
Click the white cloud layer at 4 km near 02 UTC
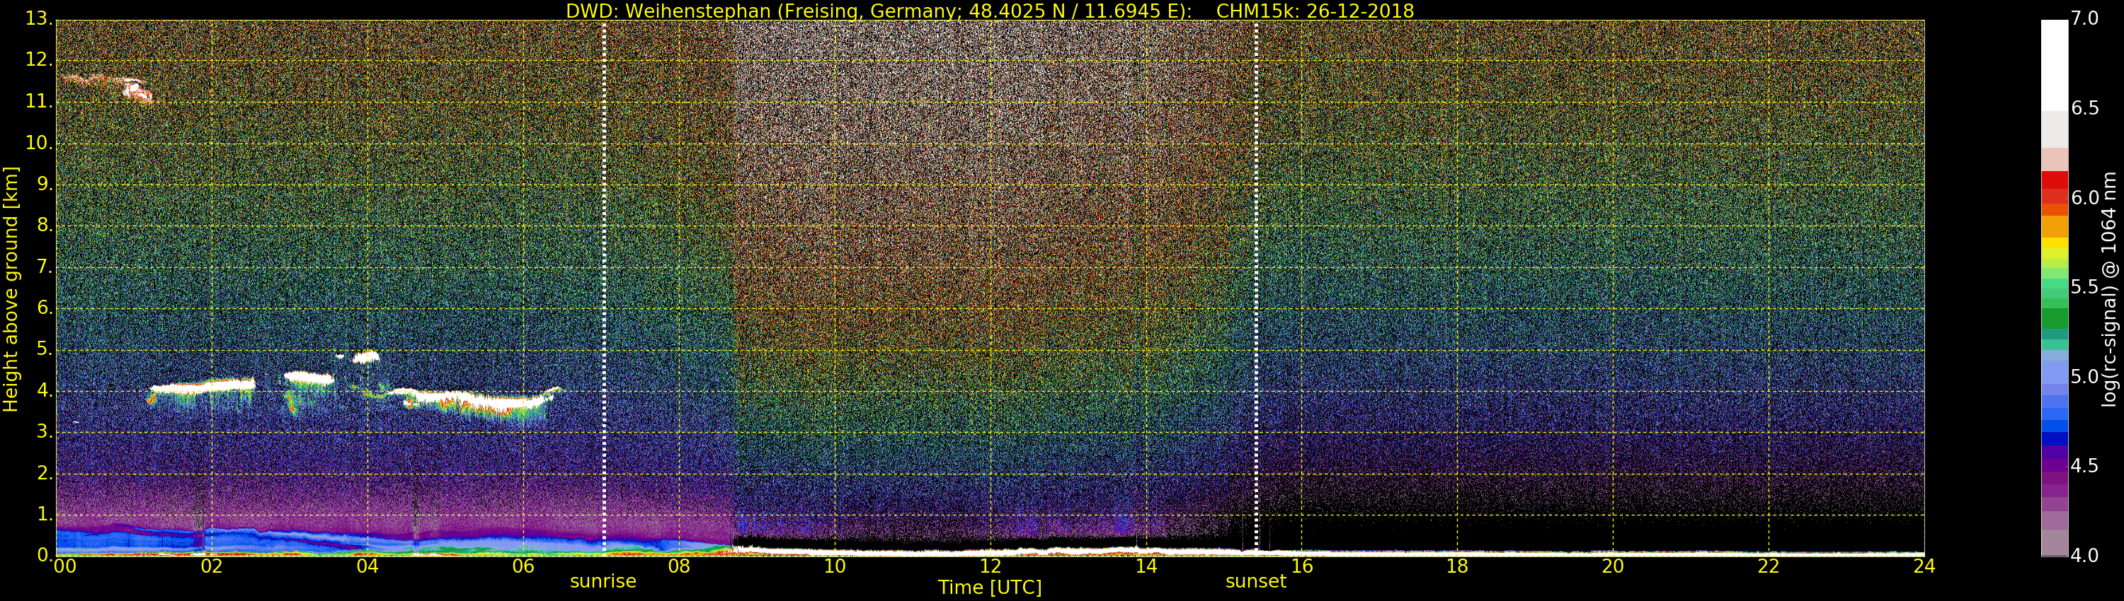[206, 385]
